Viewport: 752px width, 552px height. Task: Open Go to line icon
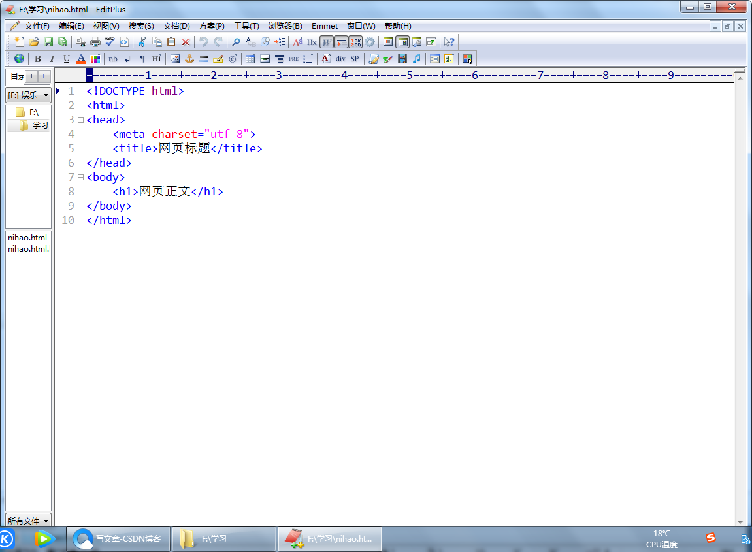(280, 42)
